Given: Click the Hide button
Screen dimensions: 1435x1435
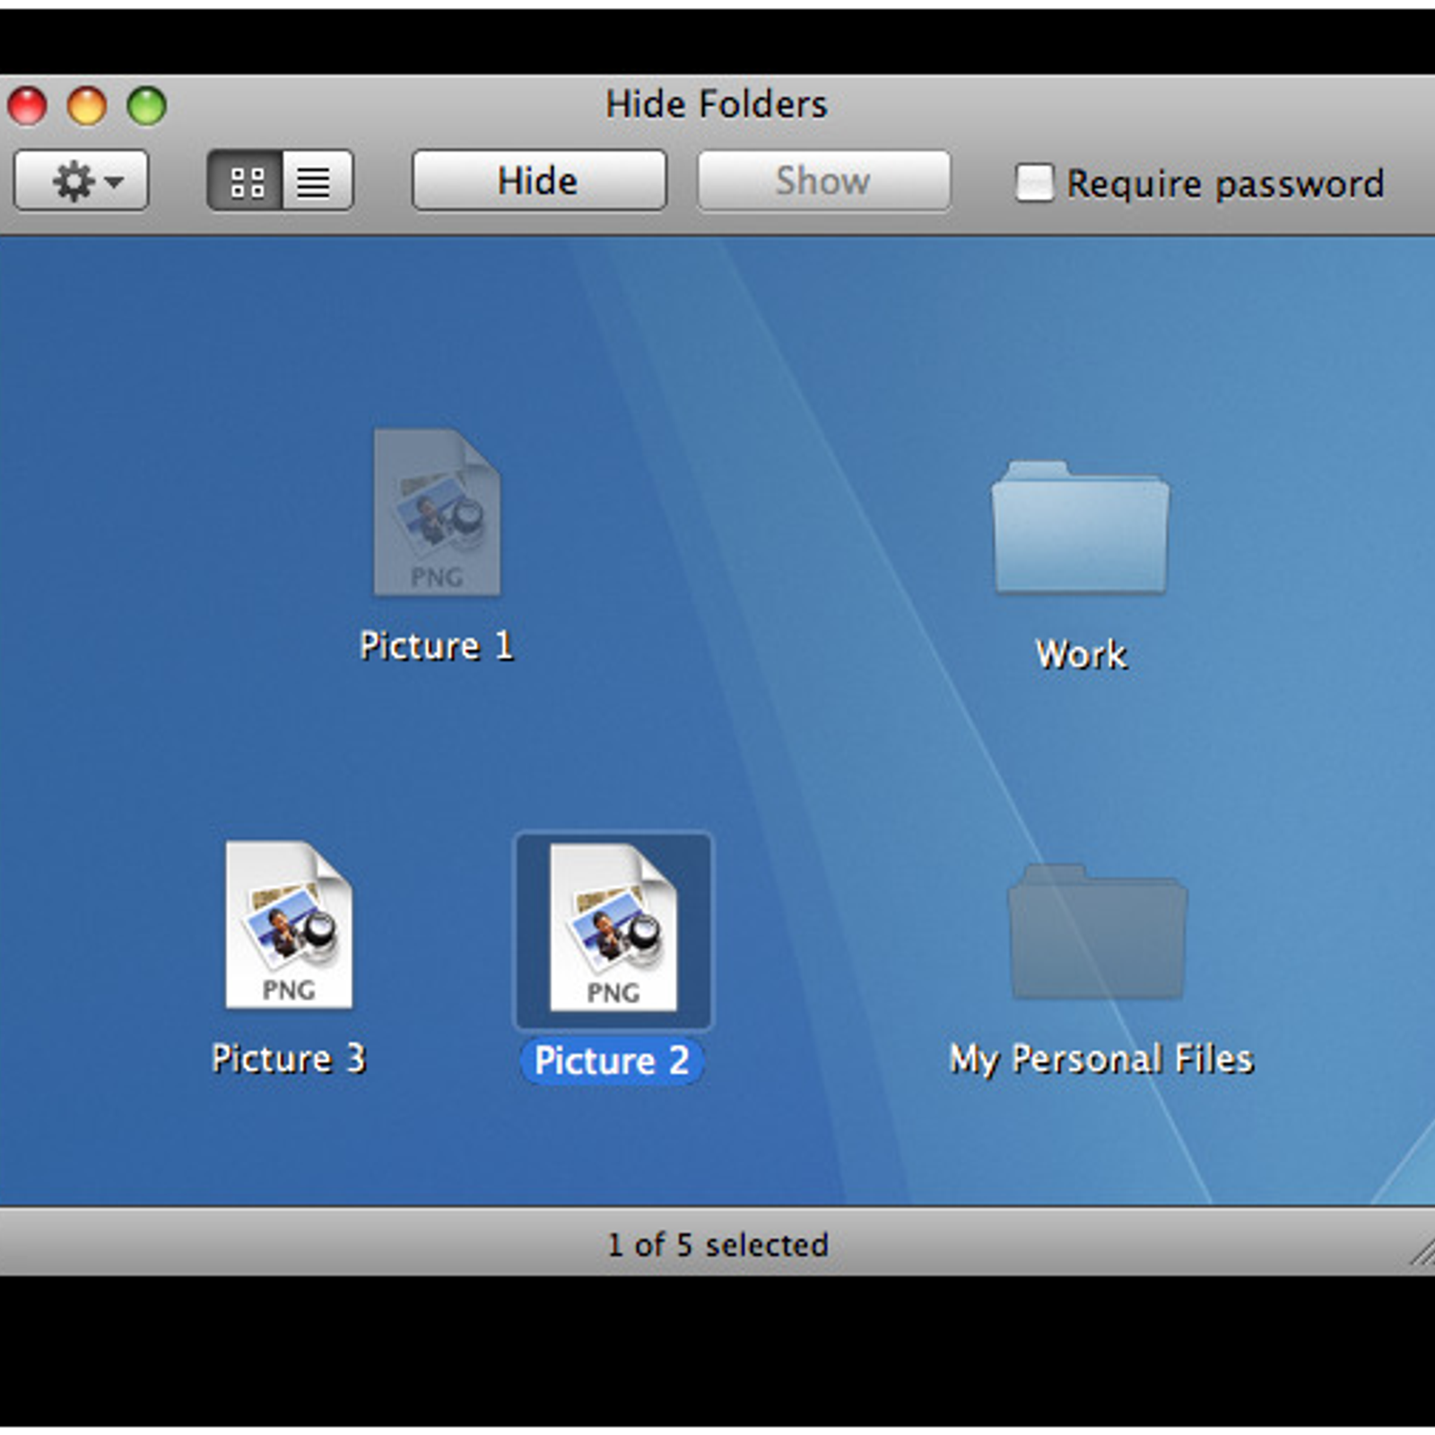Looking at the screenshot, I should coord(538,181).
